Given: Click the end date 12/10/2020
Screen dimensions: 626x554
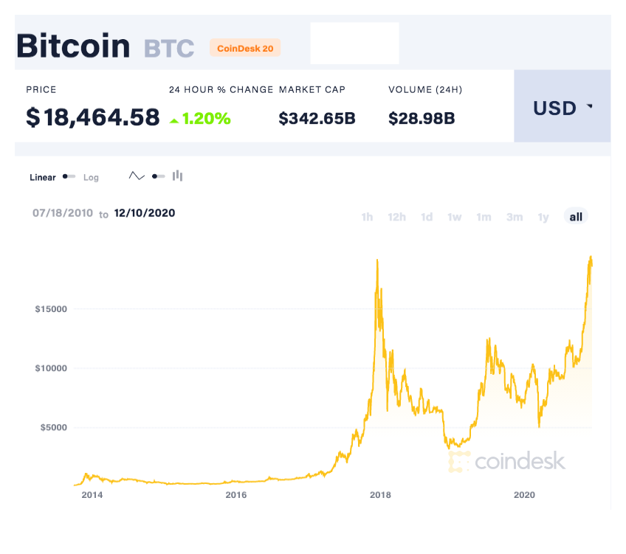Looking at the screenshot, I should (145, 213).
